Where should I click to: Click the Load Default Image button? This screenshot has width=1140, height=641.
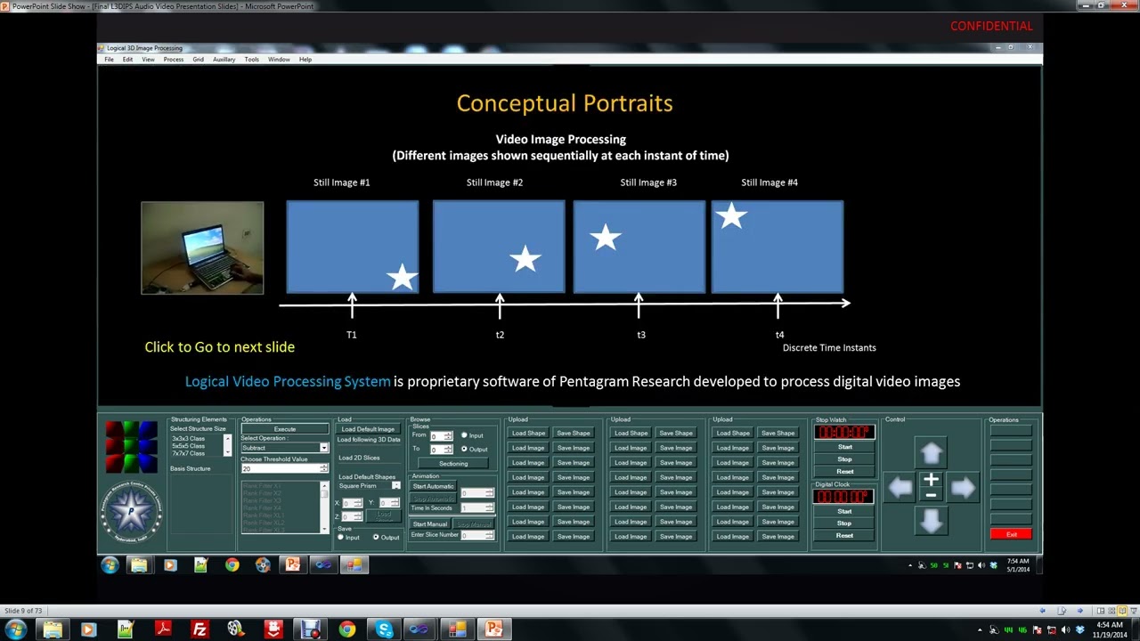(368, 429)
